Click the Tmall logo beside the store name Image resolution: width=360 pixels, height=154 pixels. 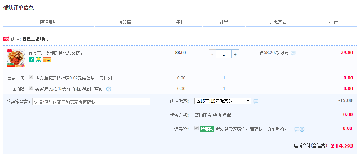coord(6,39)
